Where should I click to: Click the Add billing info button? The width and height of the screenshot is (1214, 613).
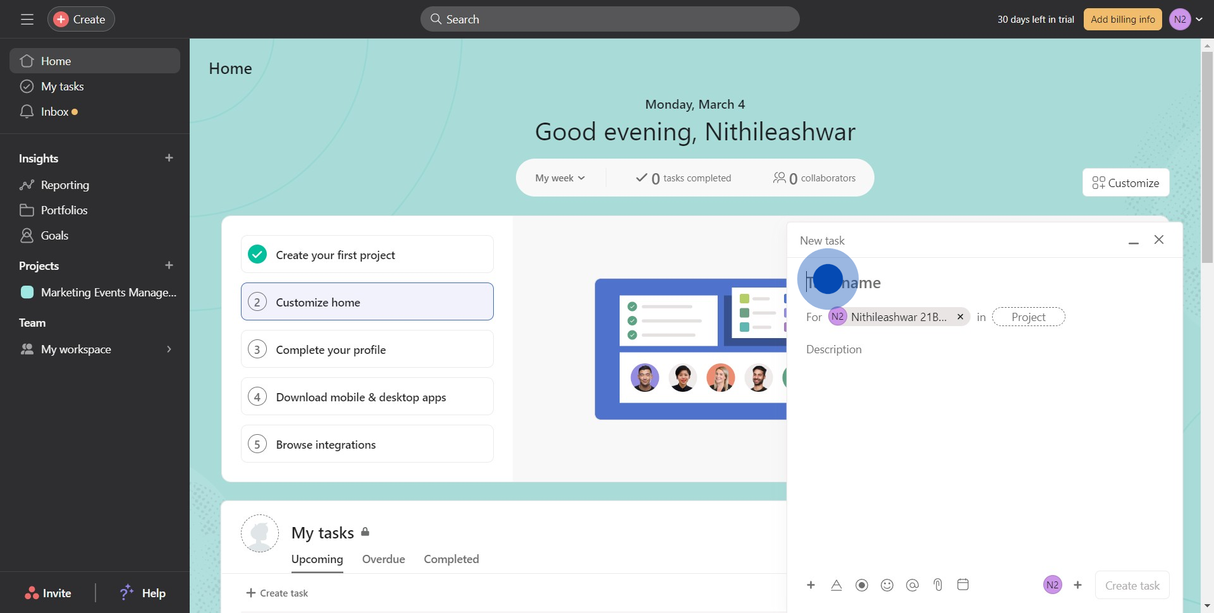click(x=1122, y=20)
